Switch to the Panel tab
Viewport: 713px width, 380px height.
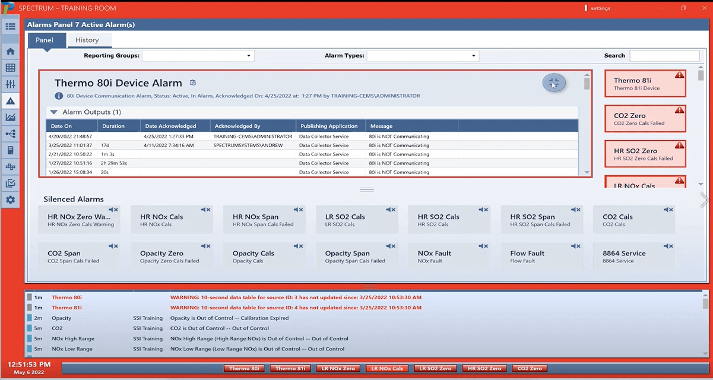tap(47, 40)
